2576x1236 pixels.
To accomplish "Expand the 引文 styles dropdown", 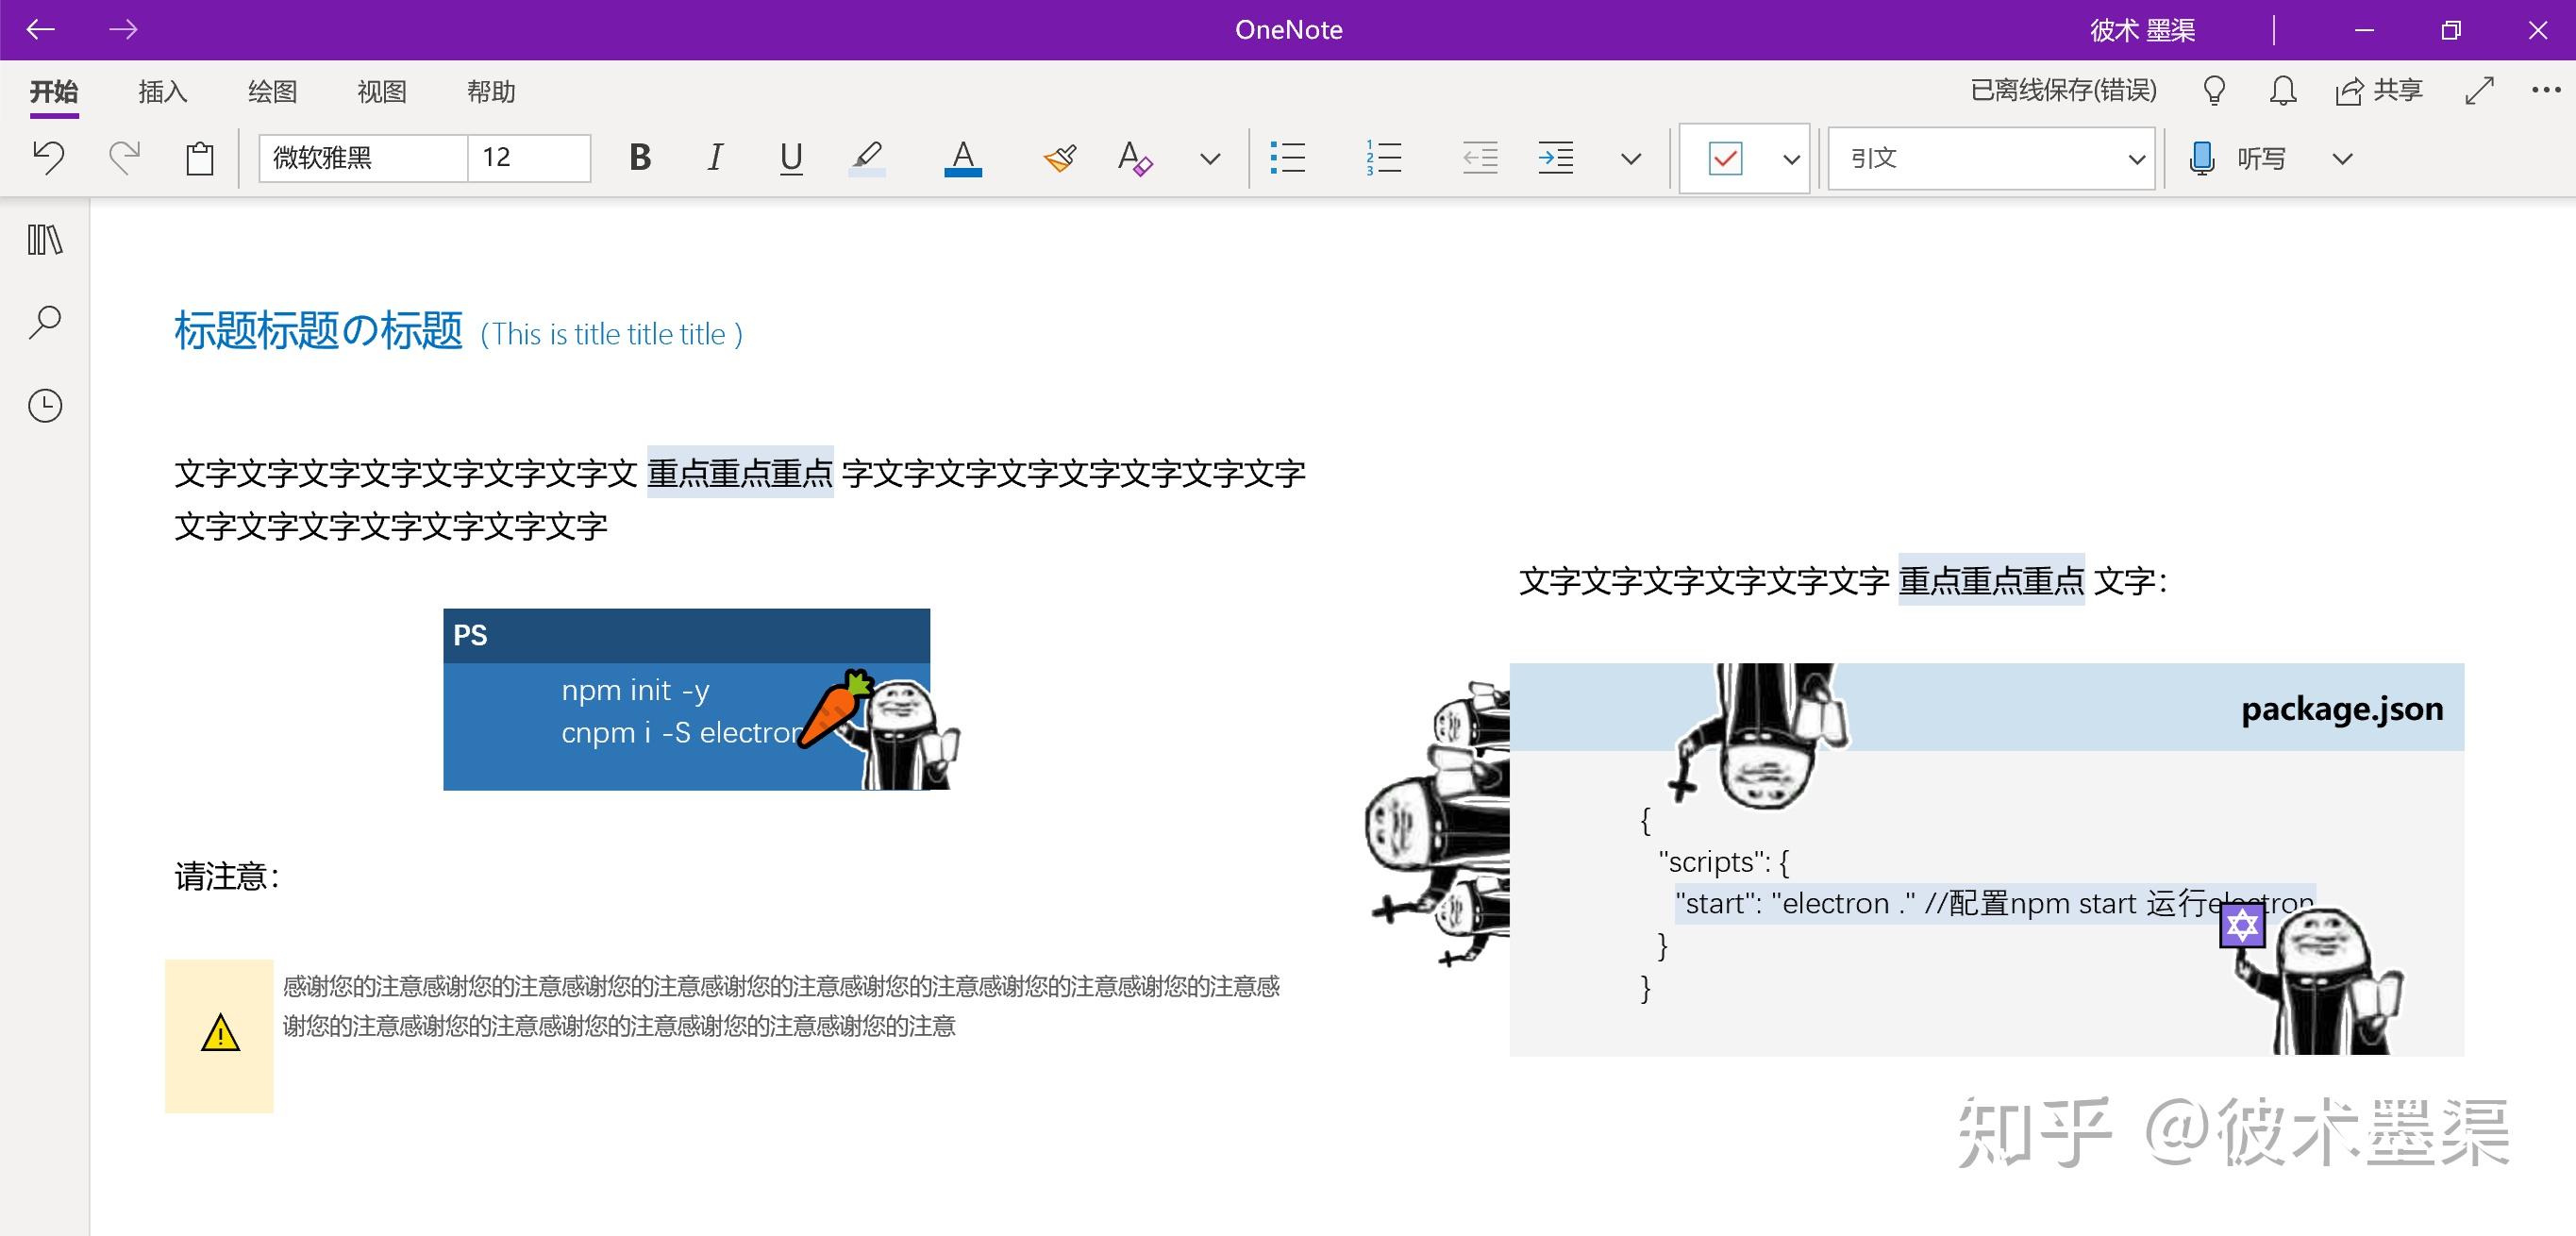I will (x=2136, y=159).
